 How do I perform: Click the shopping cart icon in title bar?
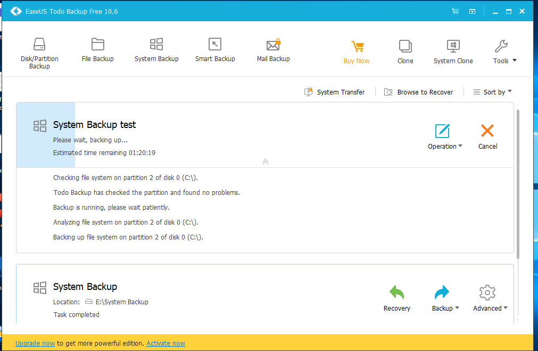pos(456,11)
